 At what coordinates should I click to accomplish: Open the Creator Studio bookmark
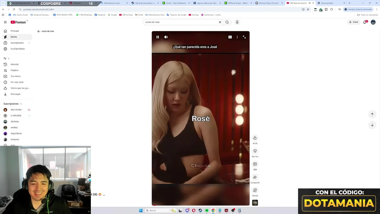[20, 15]
